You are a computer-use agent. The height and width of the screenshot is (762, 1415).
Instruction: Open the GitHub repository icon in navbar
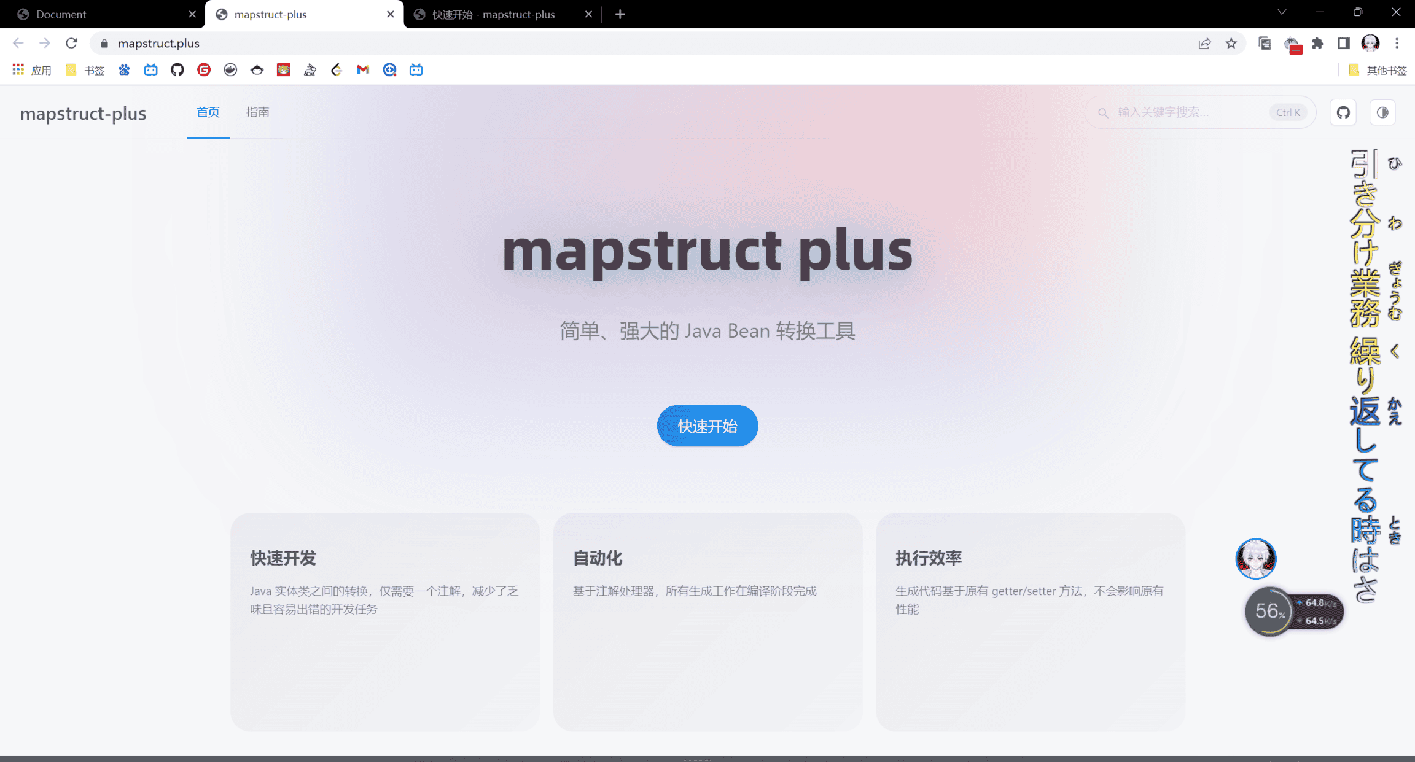[x=1343, y=112]
